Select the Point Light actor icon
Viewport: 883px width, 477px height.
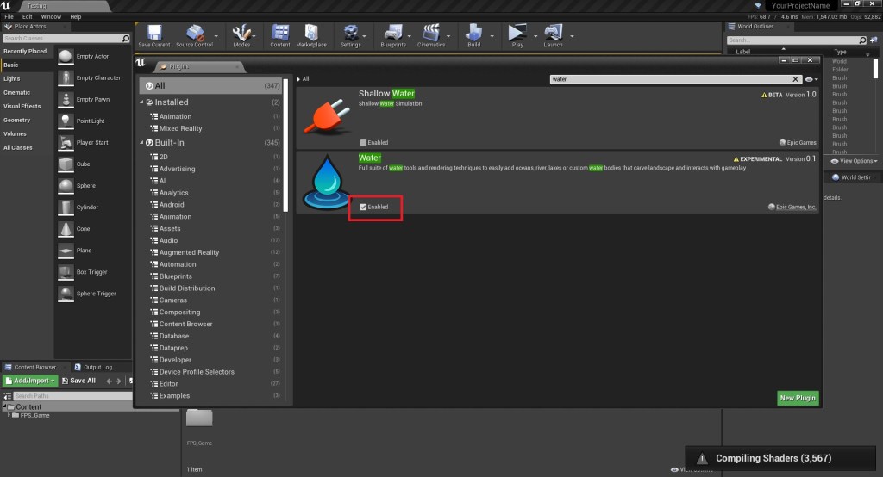tap(66, 121)
